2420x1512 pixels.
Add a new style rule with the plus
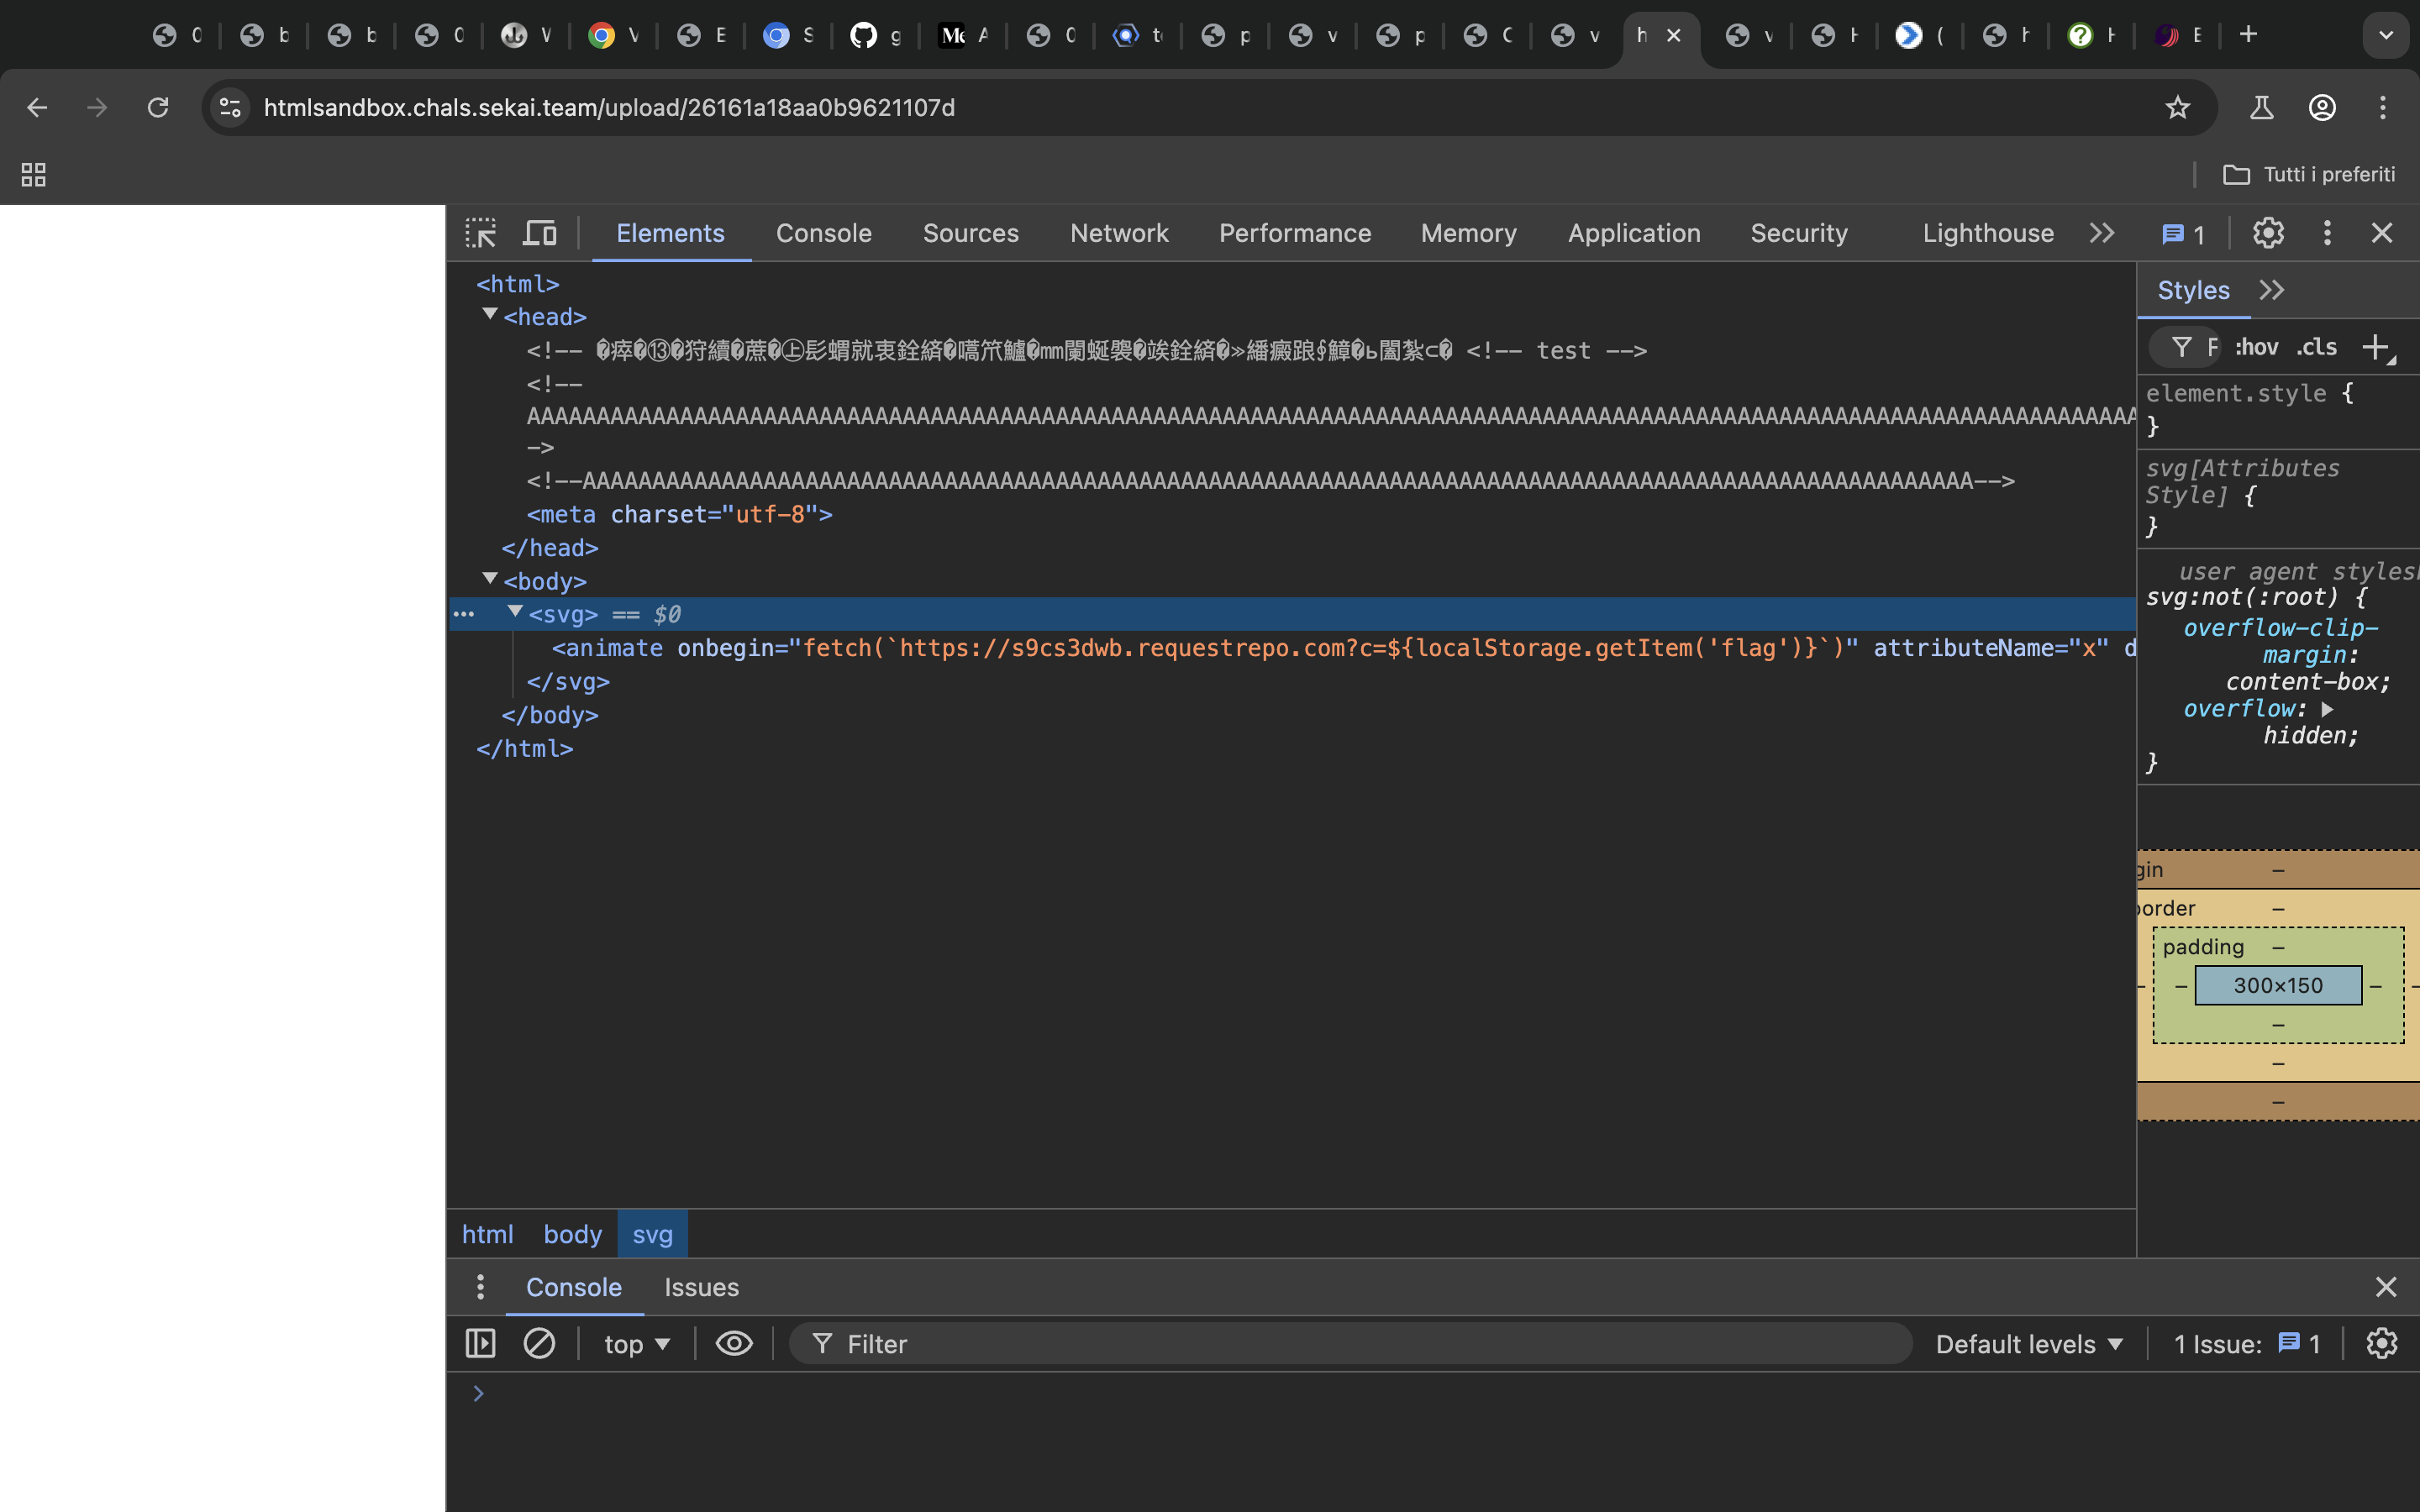tap(2376, 347)
